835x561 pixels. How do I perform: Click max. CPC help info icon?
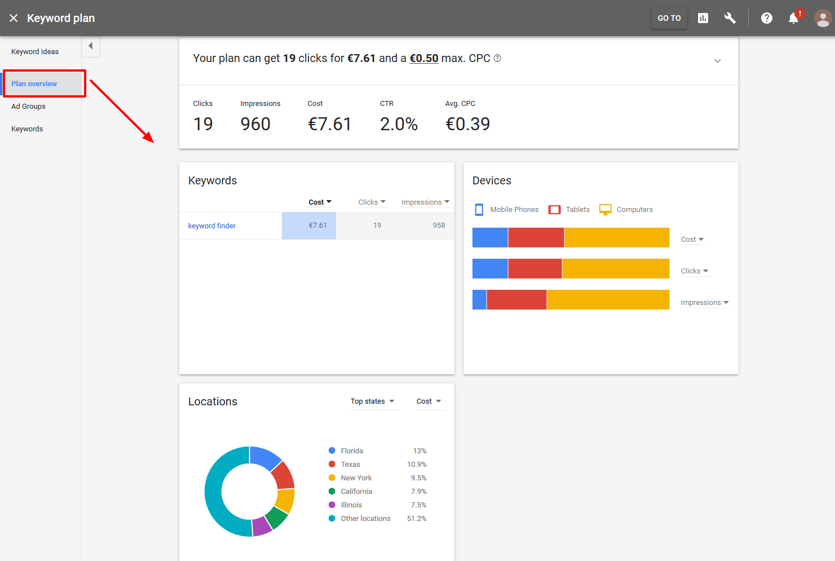(x=497, y=58)
